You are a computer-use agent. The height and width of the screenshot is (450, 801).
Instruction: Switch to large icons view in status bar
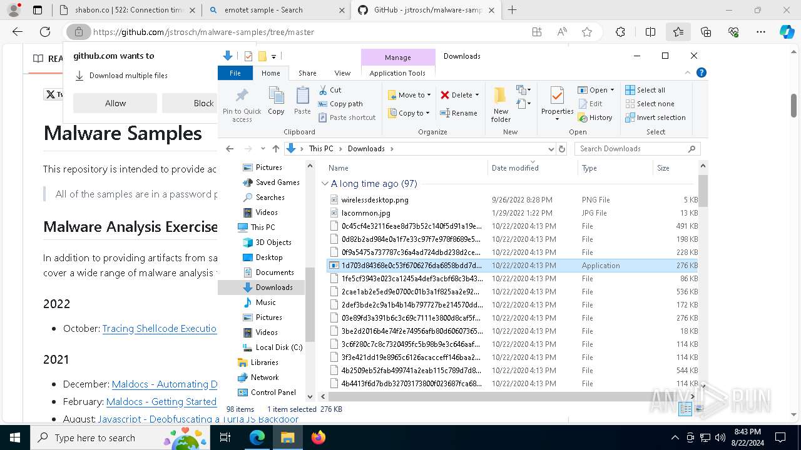(699, 409)
